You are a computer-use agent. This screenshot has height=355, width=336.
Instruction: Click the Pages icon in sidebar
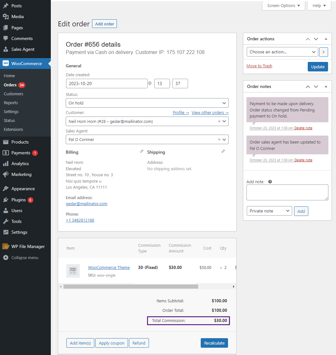coord(6,28)
